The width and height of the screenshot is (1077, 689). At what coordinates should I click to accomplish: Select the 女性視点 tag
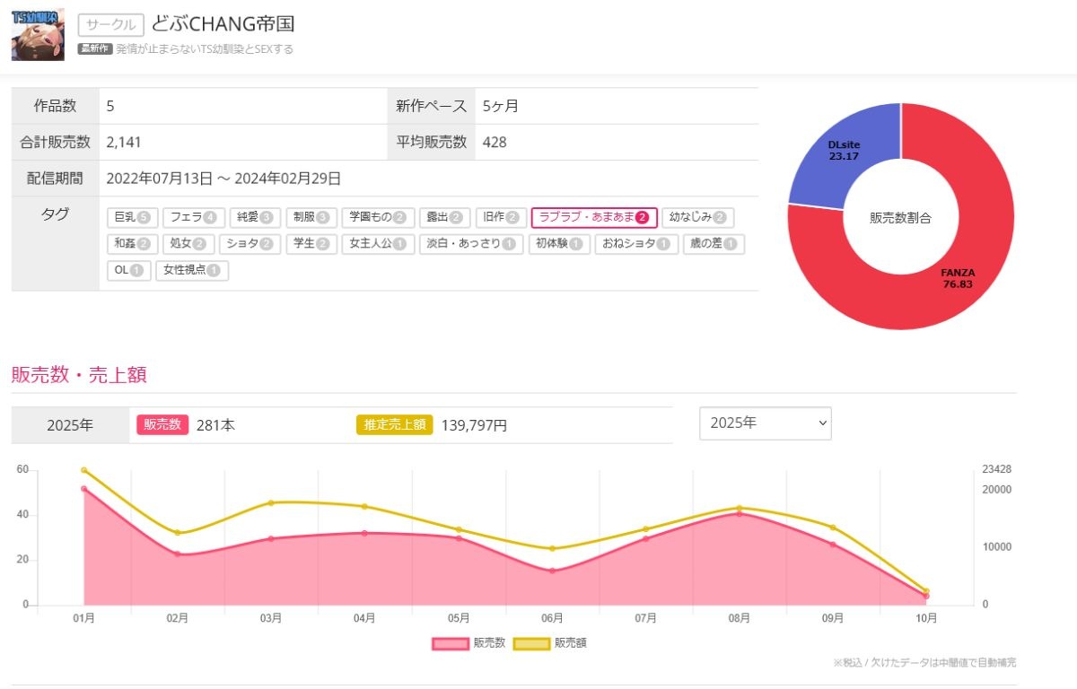coord(191,271)
